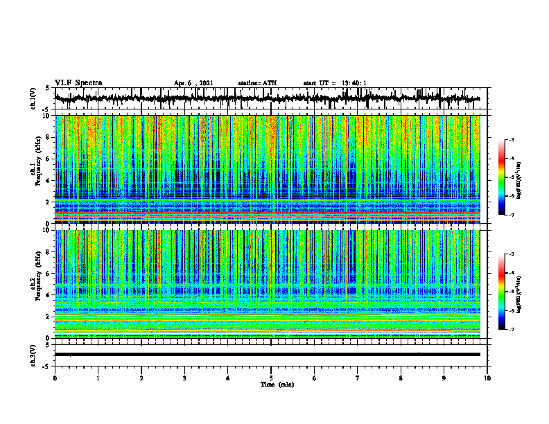Click the ch.1 voltage waveform trace

click(268, 98)
